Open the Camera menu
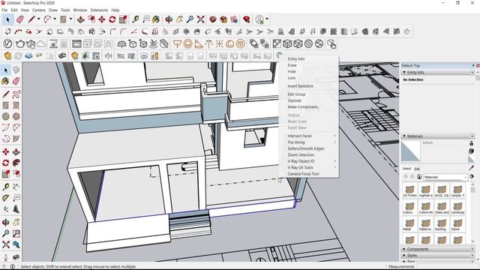This screenshot has width=480, height=270. click(39, 10)
